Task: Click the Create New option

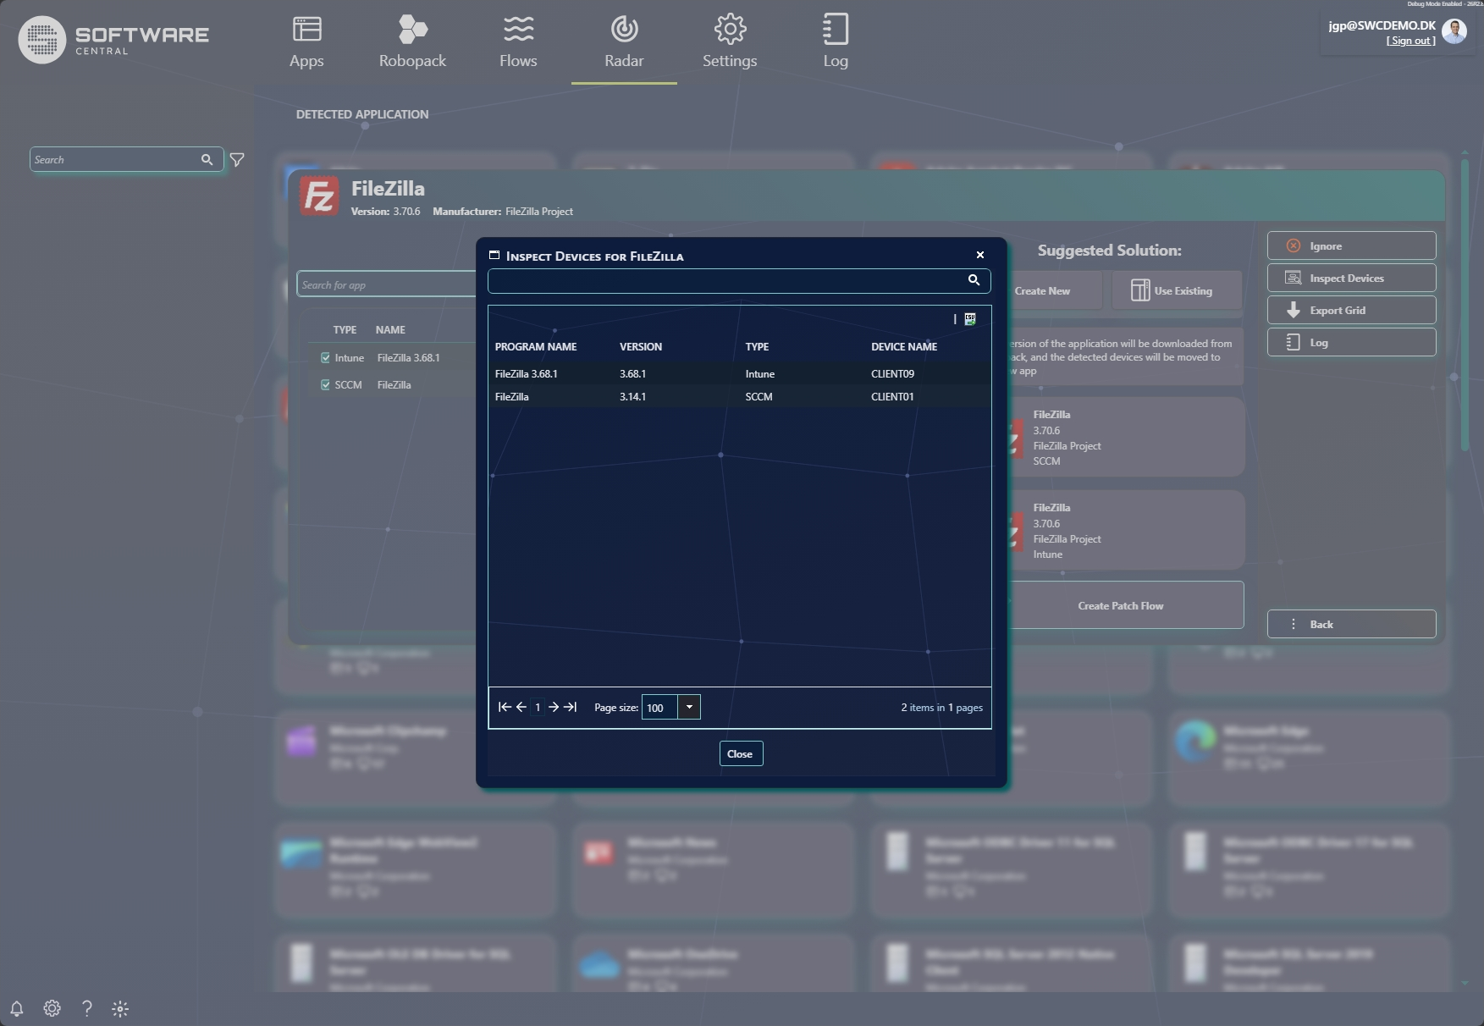Action: (x=1055, y=290)
